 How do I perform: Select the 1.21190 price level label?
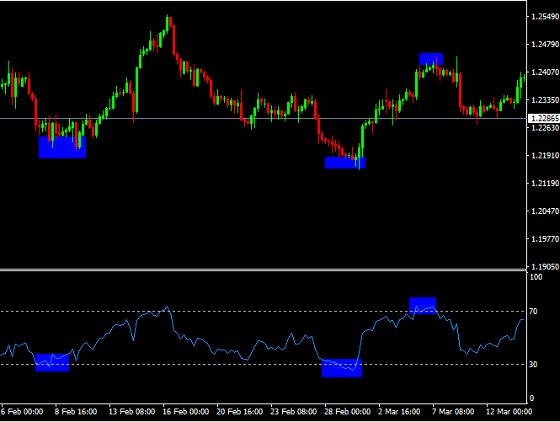(x=545, y=184)
